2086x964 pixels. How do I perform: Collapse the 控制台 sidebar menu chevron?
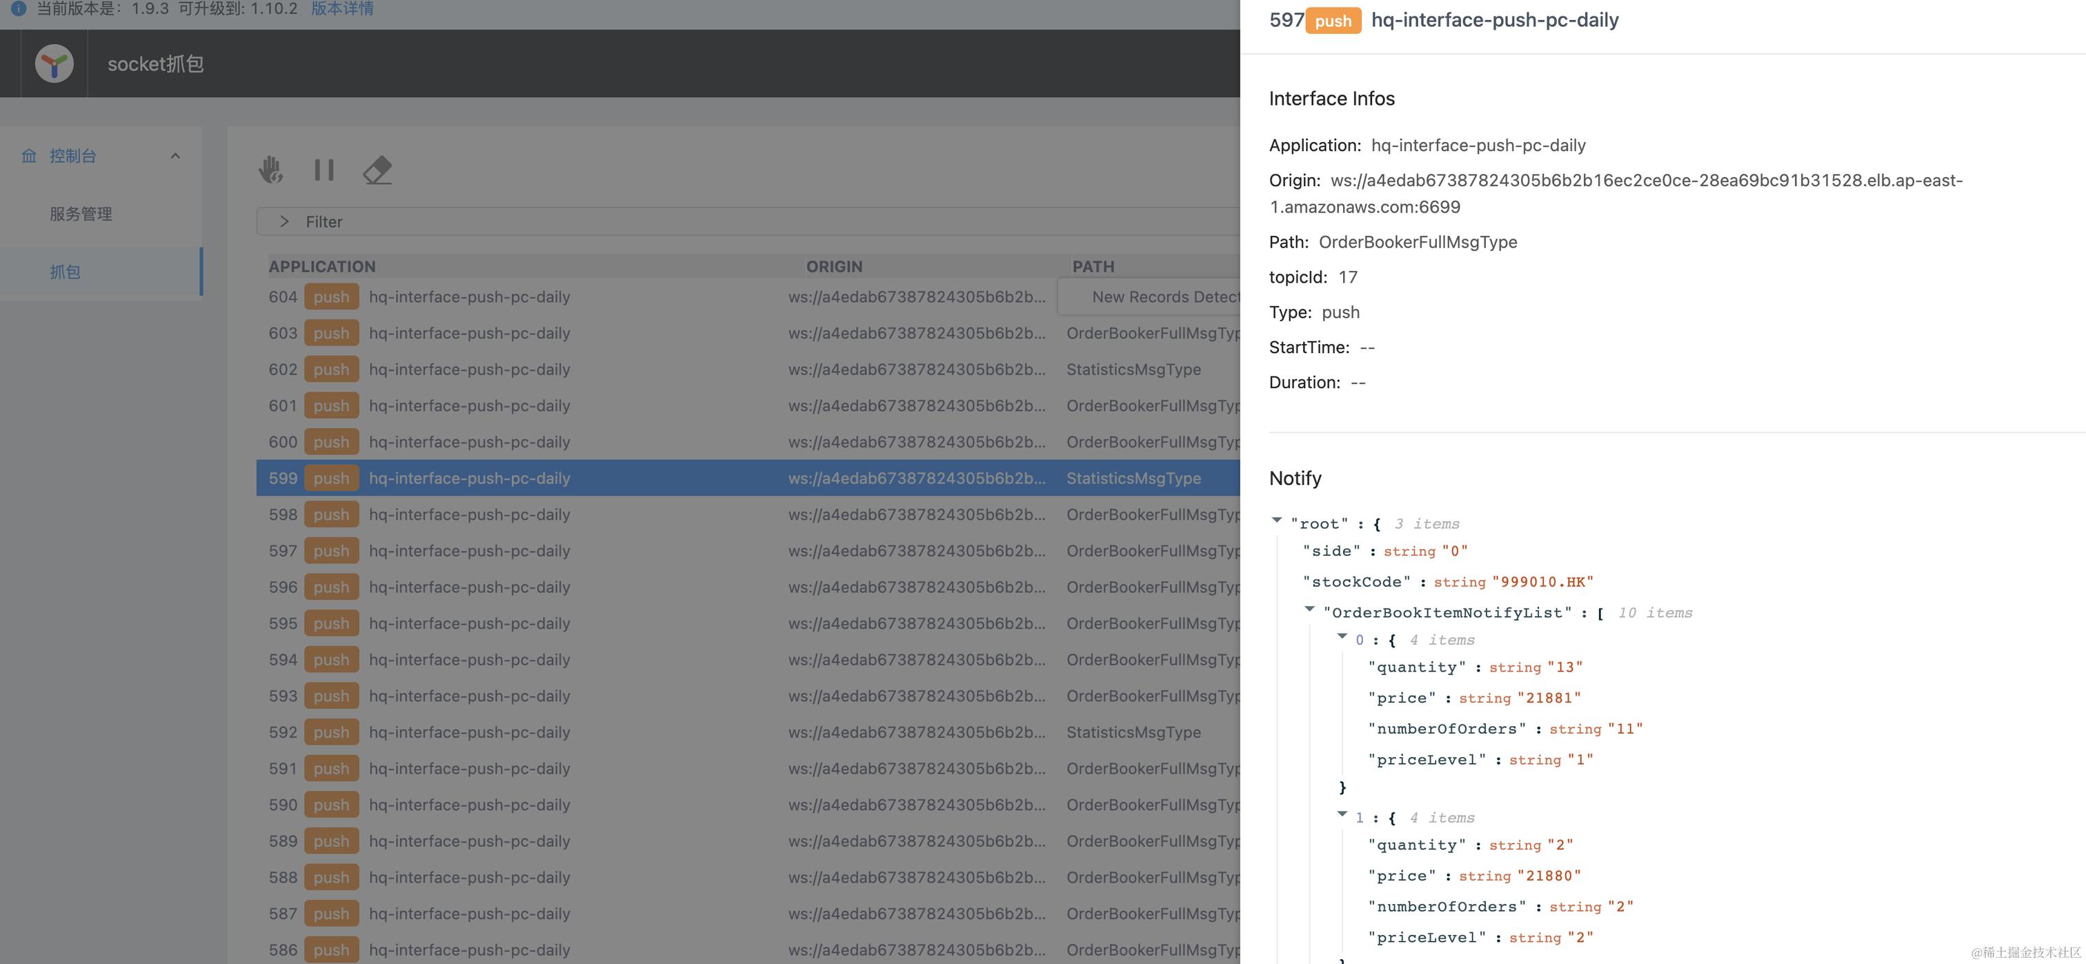click(175, 157)
